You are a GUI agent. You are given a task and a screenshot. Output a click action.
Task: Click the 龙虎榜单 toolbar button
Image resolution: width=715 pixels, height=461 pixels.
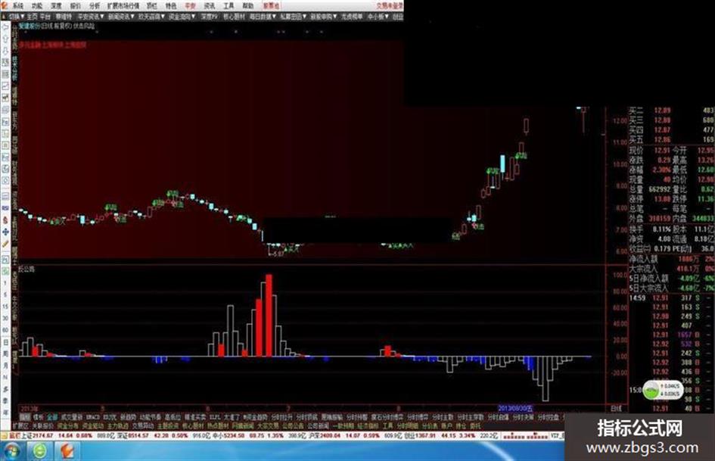pyautogui.click(x=352, y=17)
